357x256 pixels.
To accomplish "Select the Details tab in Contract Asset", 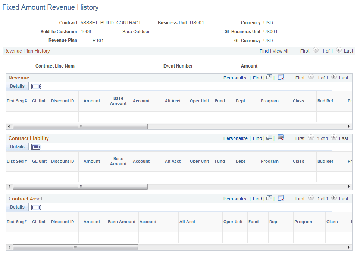I will click(x=17, y=207).
